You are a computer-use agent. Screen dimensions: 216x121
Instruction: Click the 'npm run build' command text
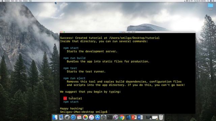(74, 58)
